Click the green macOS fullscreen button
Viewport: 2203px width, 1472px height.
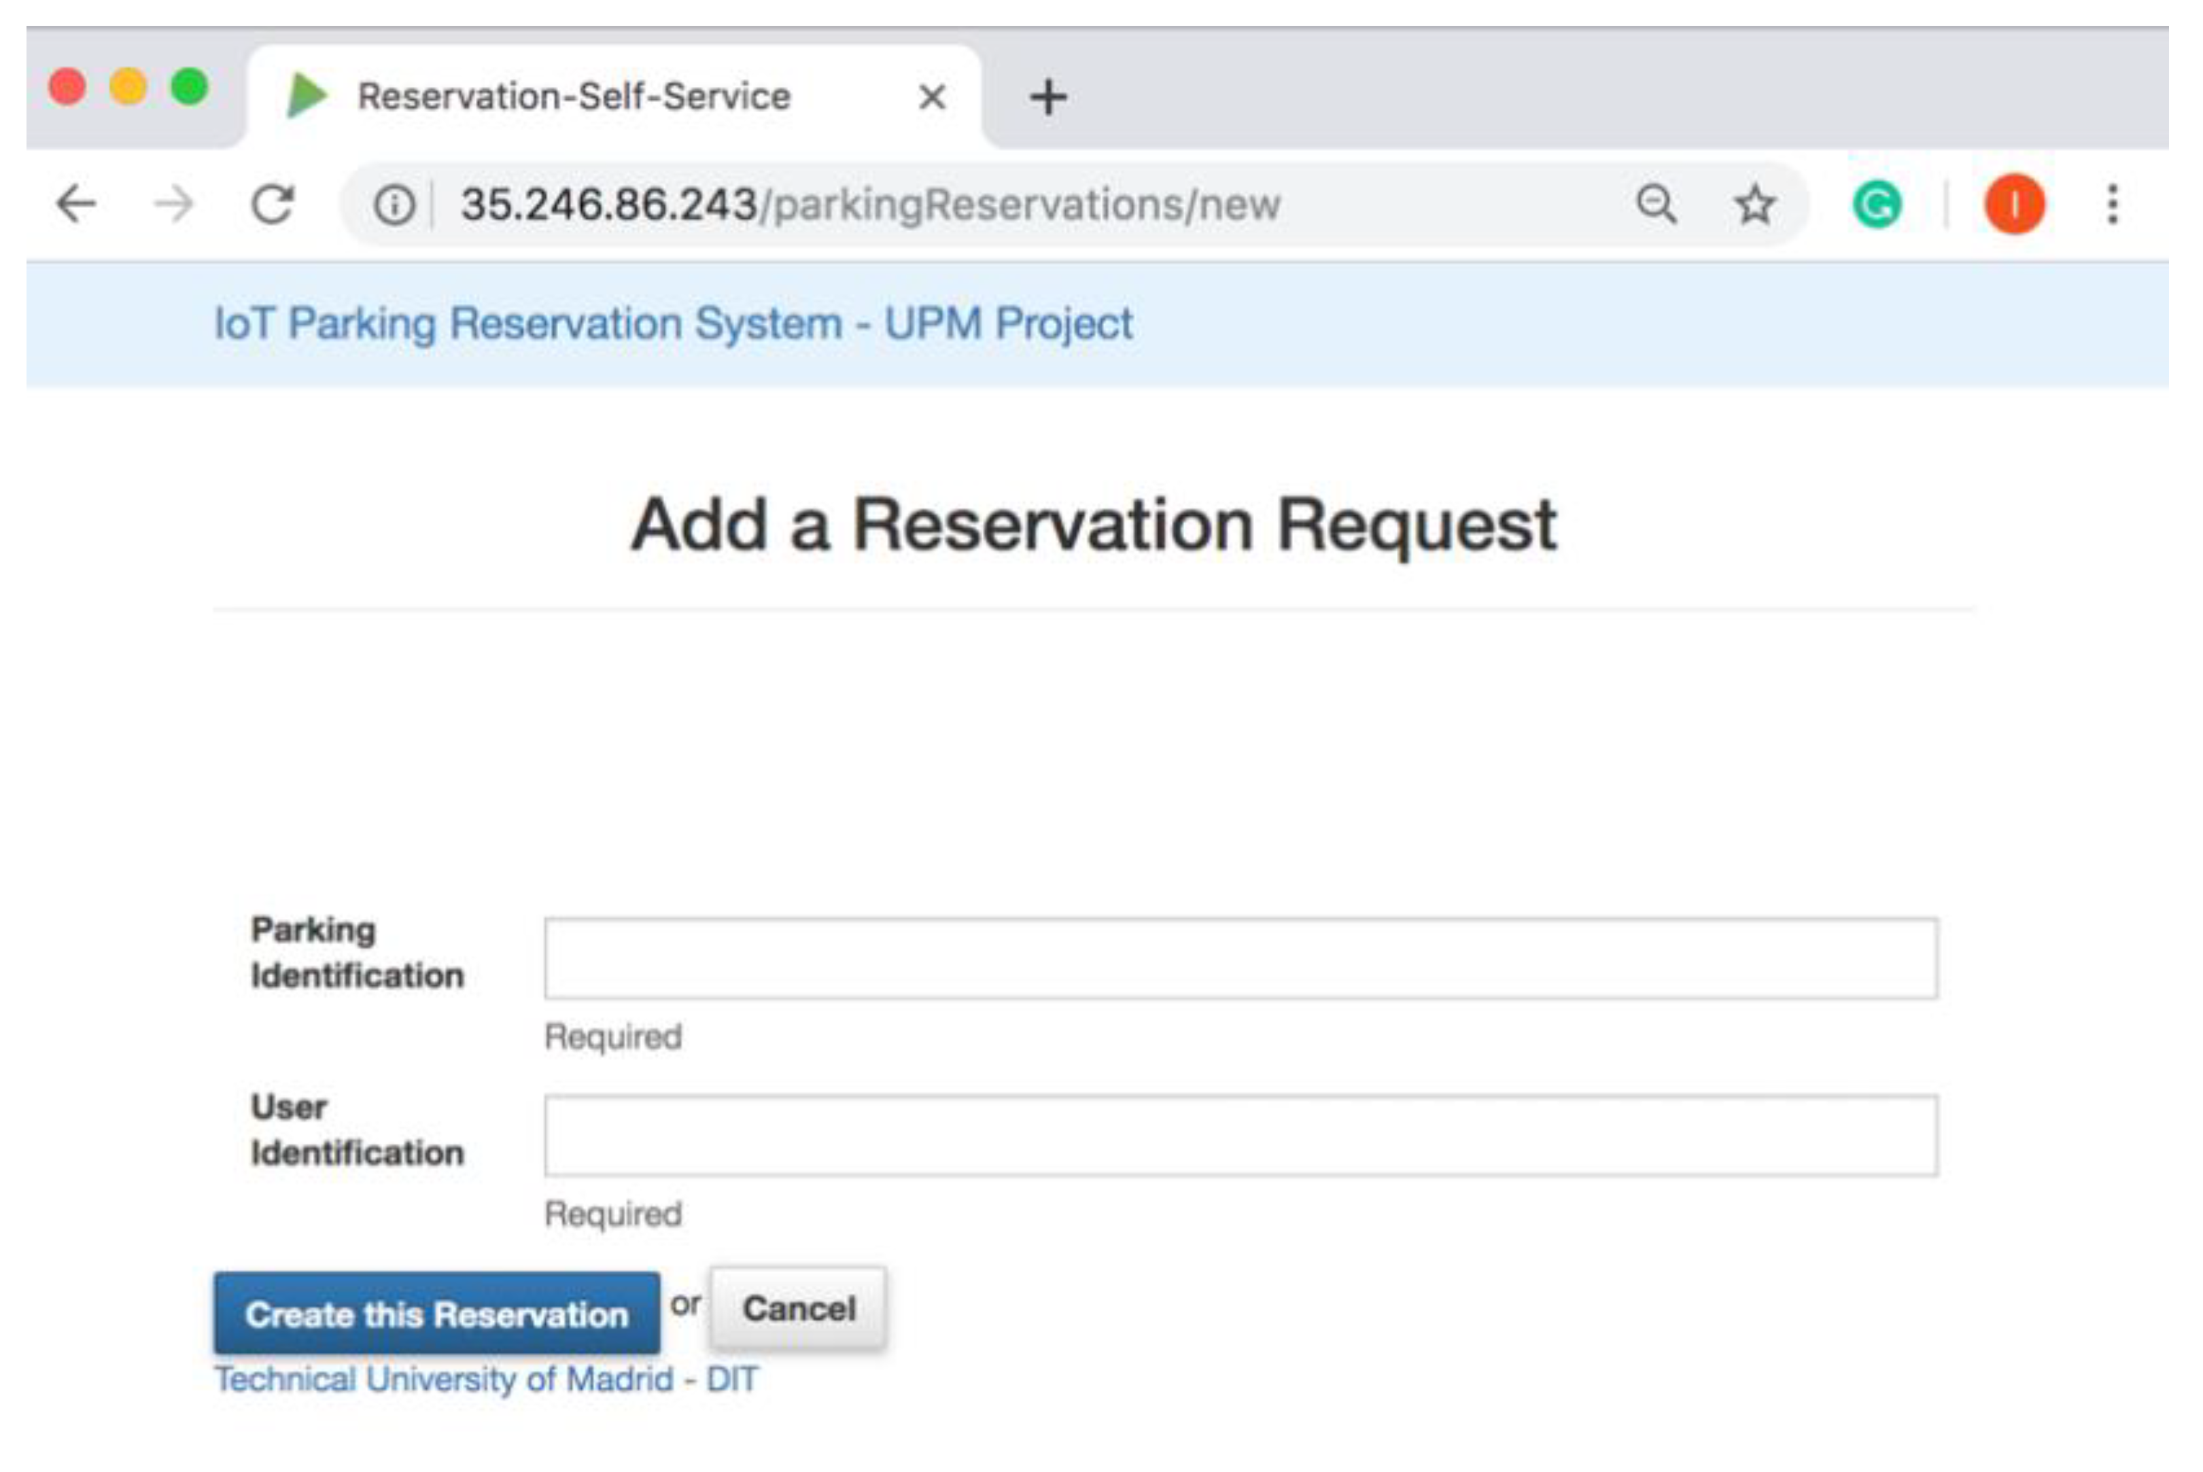(190, 87)
